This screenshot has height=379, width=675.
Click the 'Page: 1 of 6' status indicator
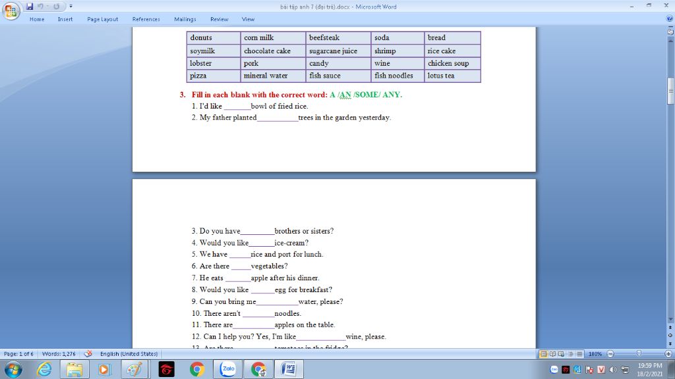tap(18, 354)
